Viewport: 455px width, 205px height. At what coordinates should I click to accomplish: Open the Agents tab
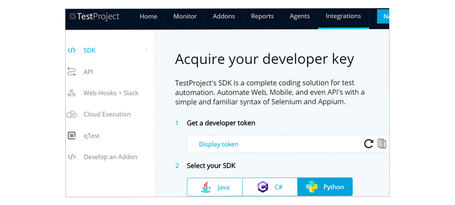[300, 16]
